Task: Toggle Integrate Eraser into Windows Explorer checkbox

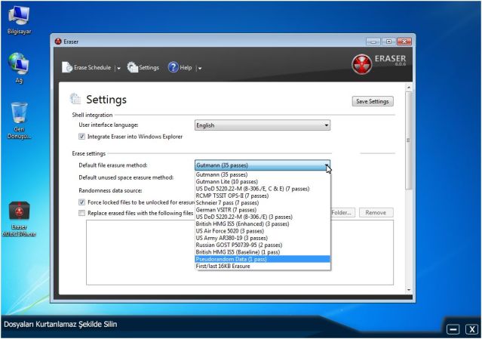Action: [81, 136]
